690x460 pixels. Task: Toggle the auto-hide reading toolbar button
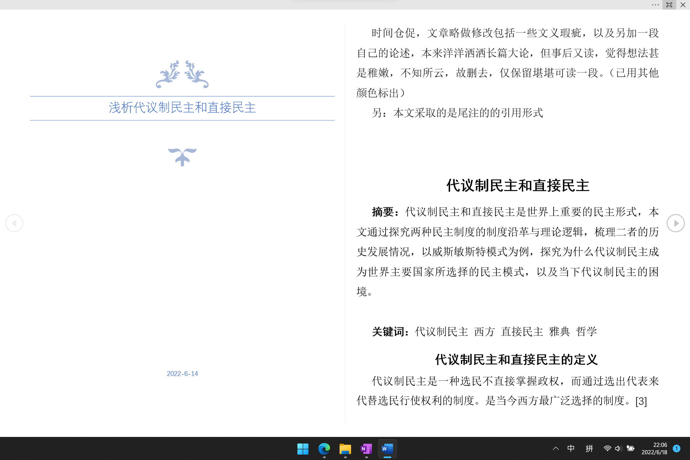coord(669,5)
